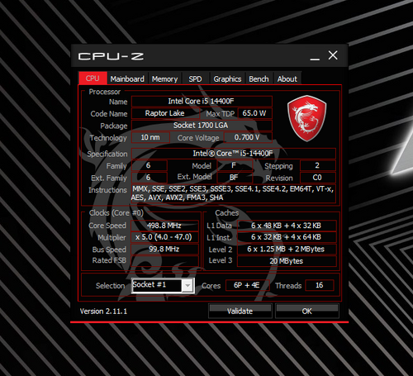Image resolution: width=413 pixels, height=376 pixels.
Task: Open the Memory tab
Action: coord(164,79)
